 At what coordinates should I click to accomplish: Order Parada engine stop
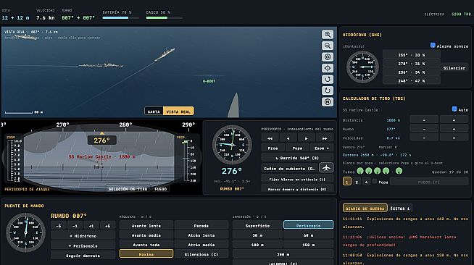pyautogui.click(x=201, y=225)
